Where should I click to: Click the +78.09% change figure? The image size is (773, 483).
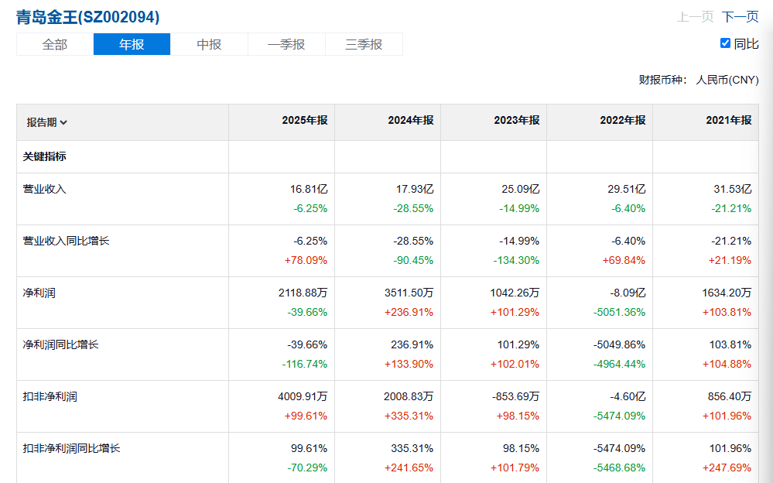[306, 261]
